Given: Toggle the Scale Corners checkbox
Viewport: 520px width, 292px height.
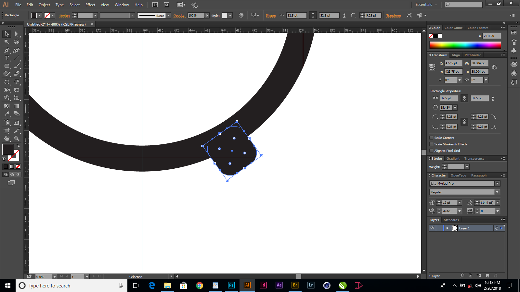Looking at the screenshot, I should click(431, 138).
